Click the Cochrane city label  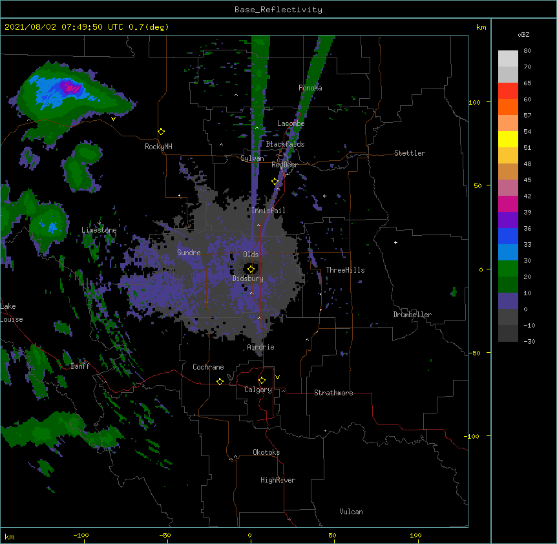tap(208, 367)
